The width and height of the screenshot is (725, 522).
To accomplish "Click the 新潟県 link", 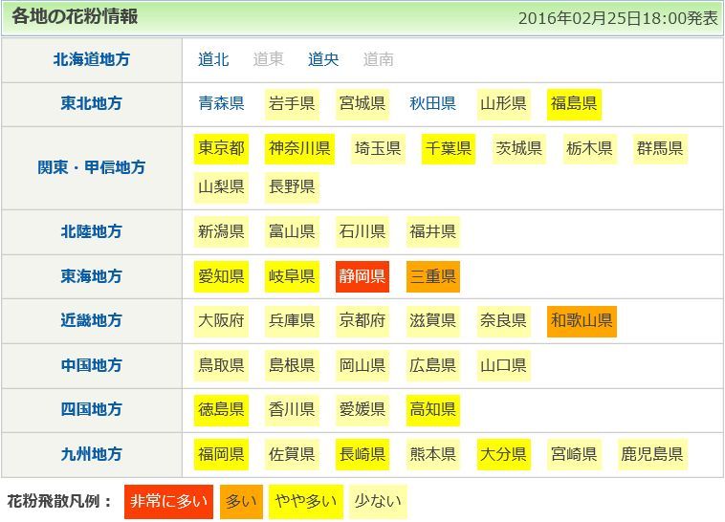I will point(221,231).
